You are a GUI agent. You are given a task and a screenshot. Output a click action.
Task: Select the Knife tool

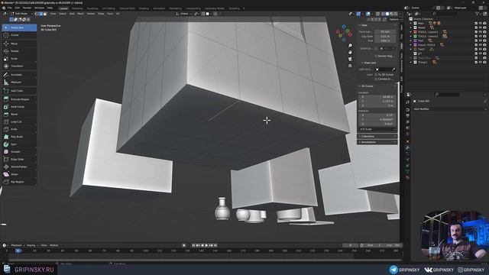[19, 129]
